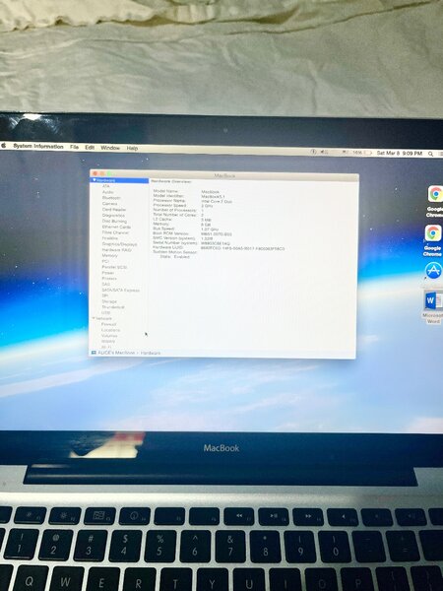Click the Spotlight search magnifier icon
This screenshot has height=591, width=443.
click(x=430, y=154)
